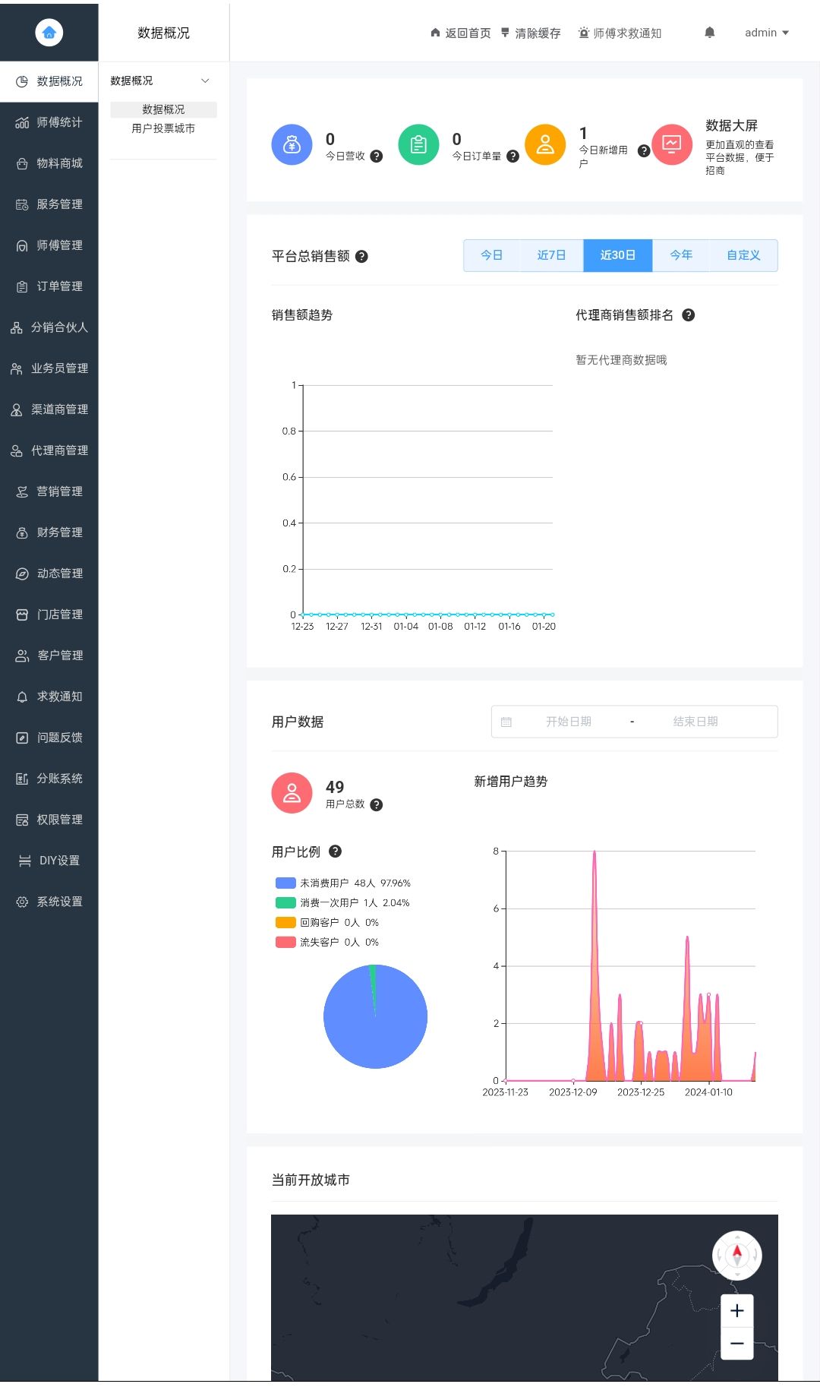This screenshot has width=820, height=1387.
Task: Zoom out on the map with minus
Action: (x=736, y=1343)
